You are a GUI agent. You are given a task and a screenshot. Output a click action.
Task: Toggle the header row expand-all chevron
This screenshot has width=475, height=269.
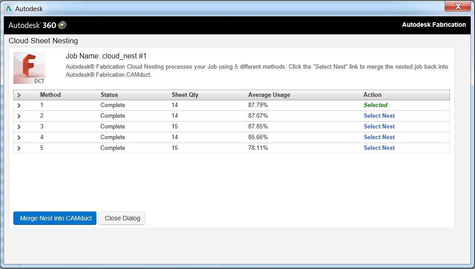tap(19, 95)
